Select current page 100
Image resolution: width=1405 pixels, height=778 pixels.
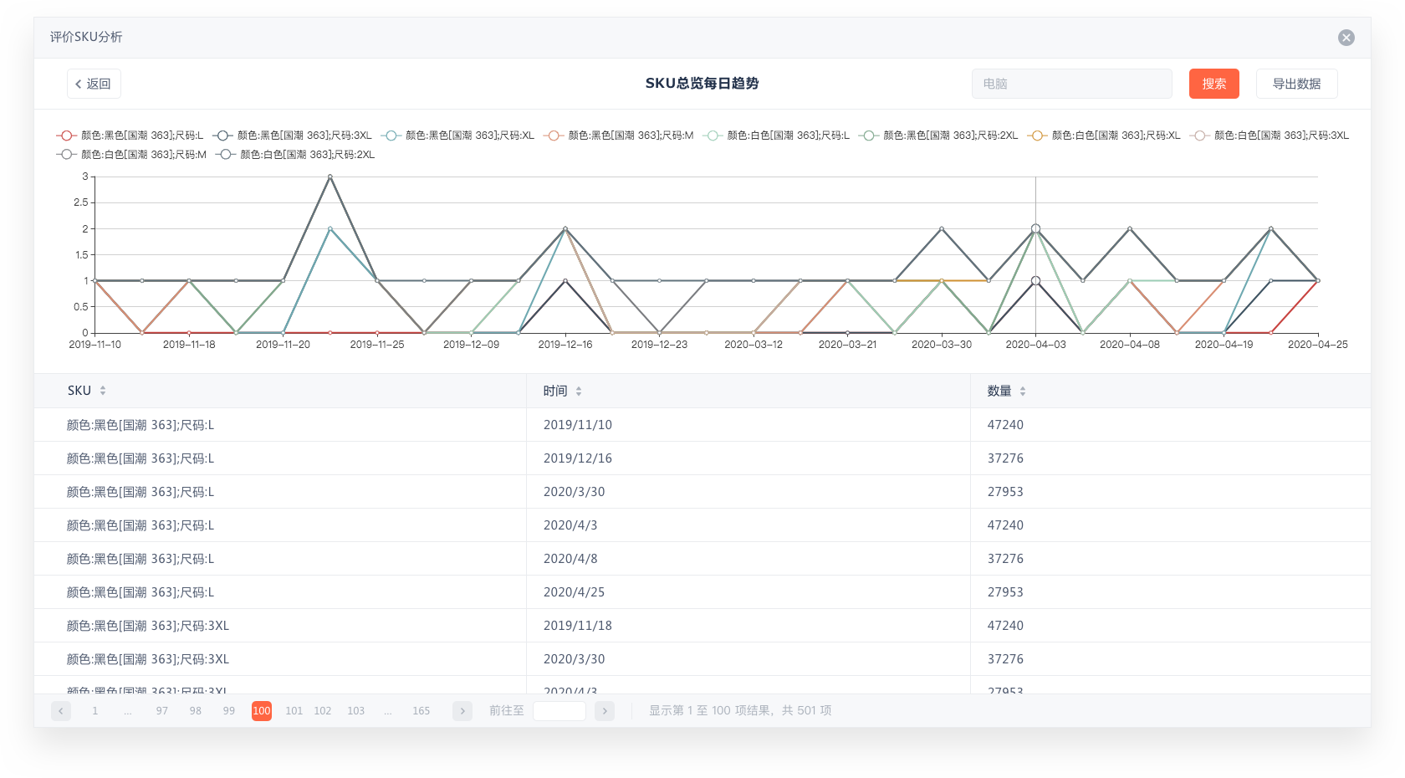click(x=262, y=711)
